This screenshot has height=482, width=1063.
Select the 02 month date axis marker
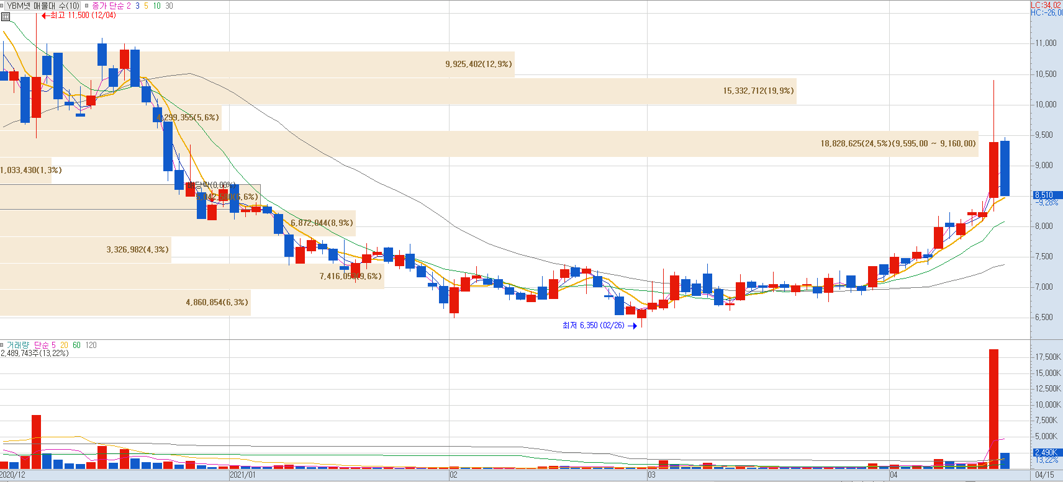click(453, 475)
